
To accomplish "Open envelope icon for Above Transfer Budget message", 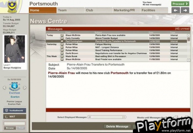I will pyautogui.click(x=62, y=38).
